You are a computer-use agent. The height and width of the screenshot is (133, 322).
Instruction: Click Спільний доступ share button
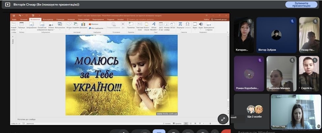coord(219,19)
